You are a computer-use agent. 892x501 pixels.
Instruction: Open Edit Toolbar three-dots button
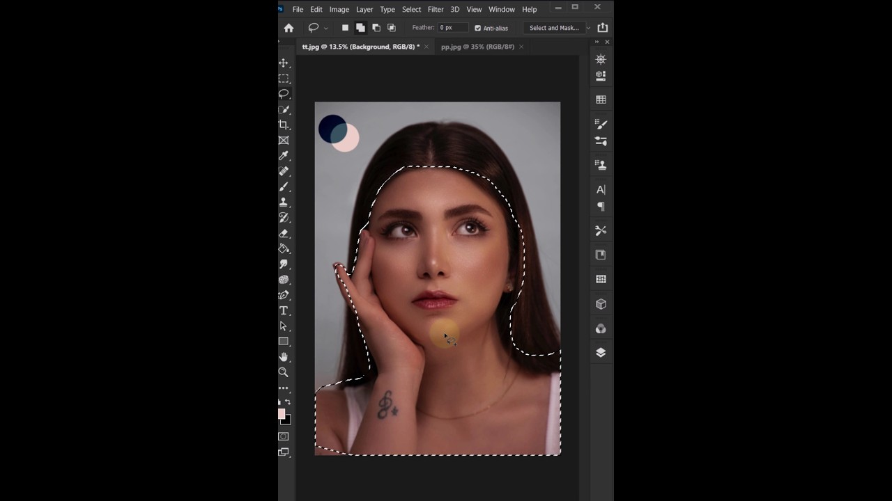284,388
